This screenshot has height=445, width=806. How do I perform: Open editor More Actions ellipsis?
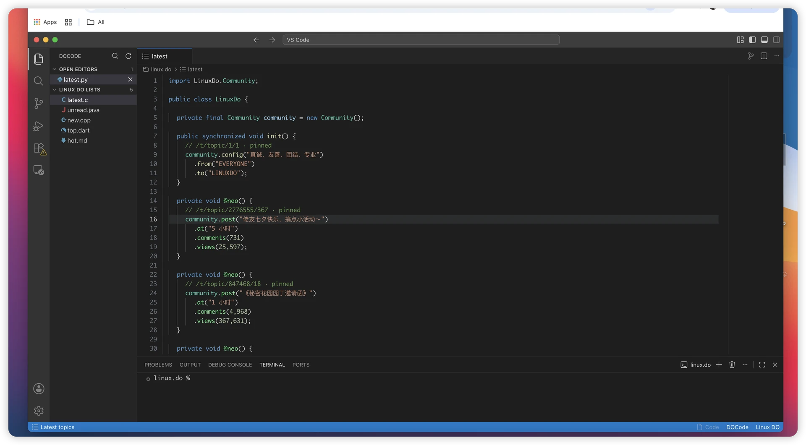pos(777,56)
